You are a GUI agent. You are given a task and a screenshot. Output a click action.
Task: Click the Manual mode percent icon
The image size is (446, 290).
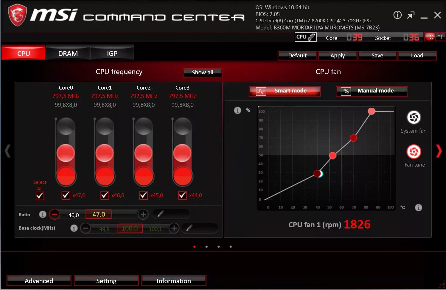pos(346,91)
